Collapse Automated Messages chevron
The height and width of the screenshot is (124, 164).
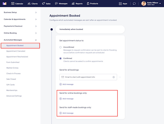point(36,40)
